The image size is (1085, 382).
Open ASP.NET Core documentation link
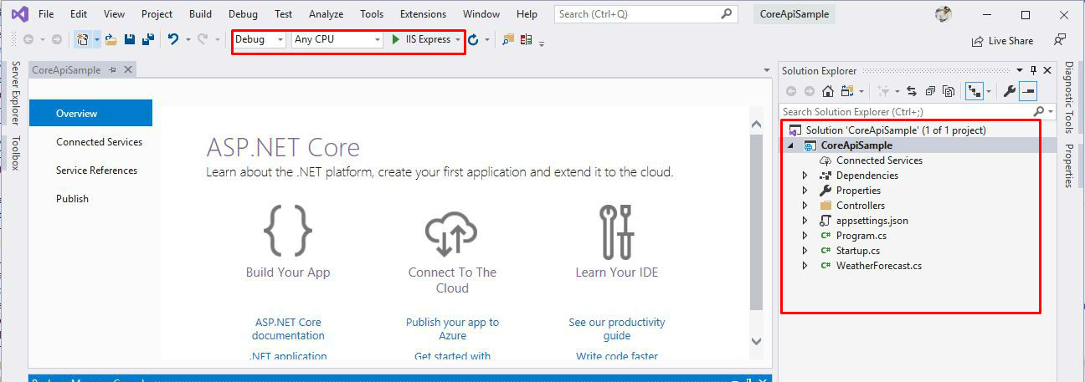point(288,329)
